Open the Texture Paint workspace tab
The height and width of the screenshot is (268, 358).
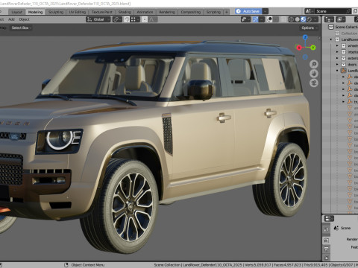tap(102, 12)
